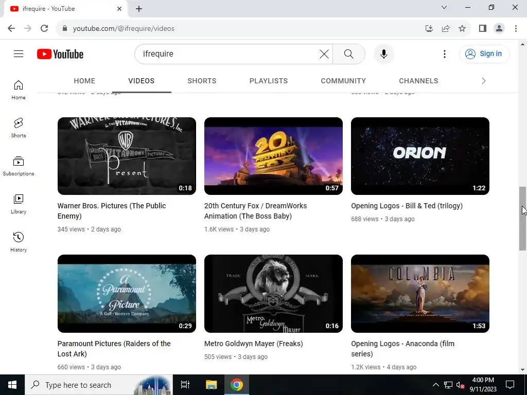Switch to the COMMUNITY channel tab

coord(343,81)
